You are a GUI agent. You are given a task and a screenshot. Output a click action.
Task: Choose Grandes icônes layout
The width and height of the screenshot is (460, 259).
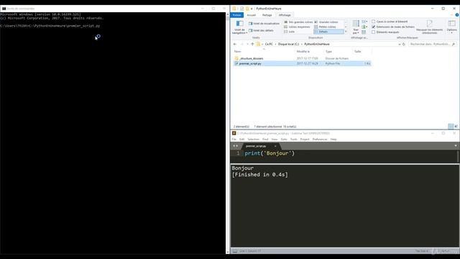(326, 22)
